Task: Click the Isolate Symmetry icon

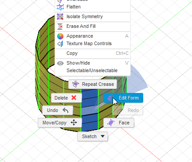Action: point(60,16)
